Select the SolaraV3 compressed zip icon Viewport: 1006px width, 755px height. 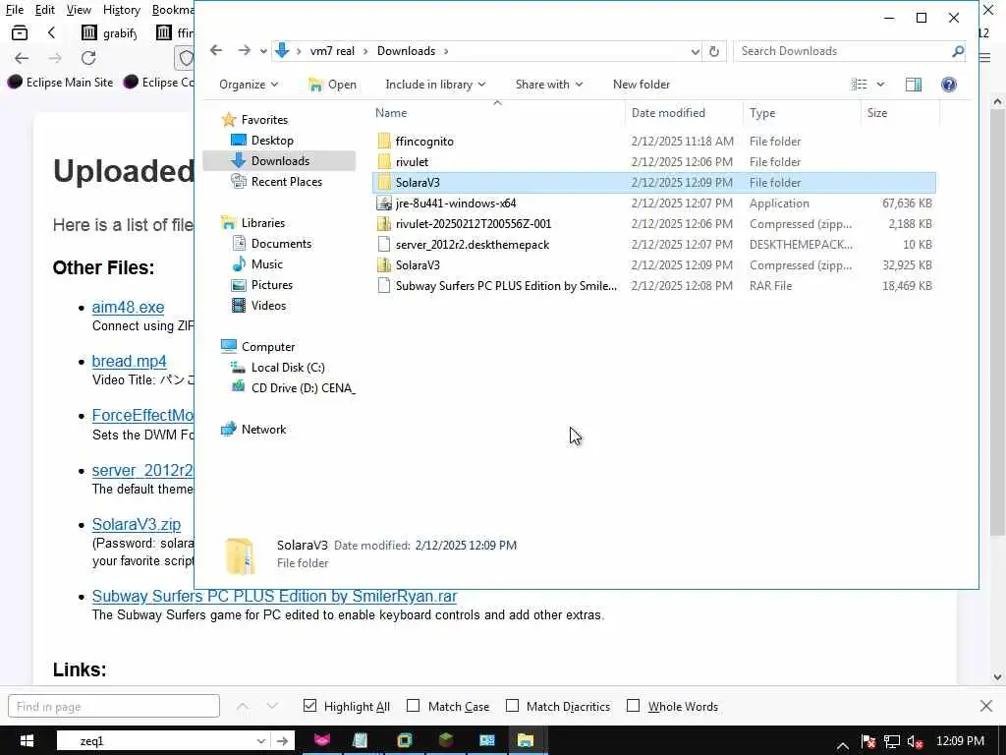[x=384, y=265]
